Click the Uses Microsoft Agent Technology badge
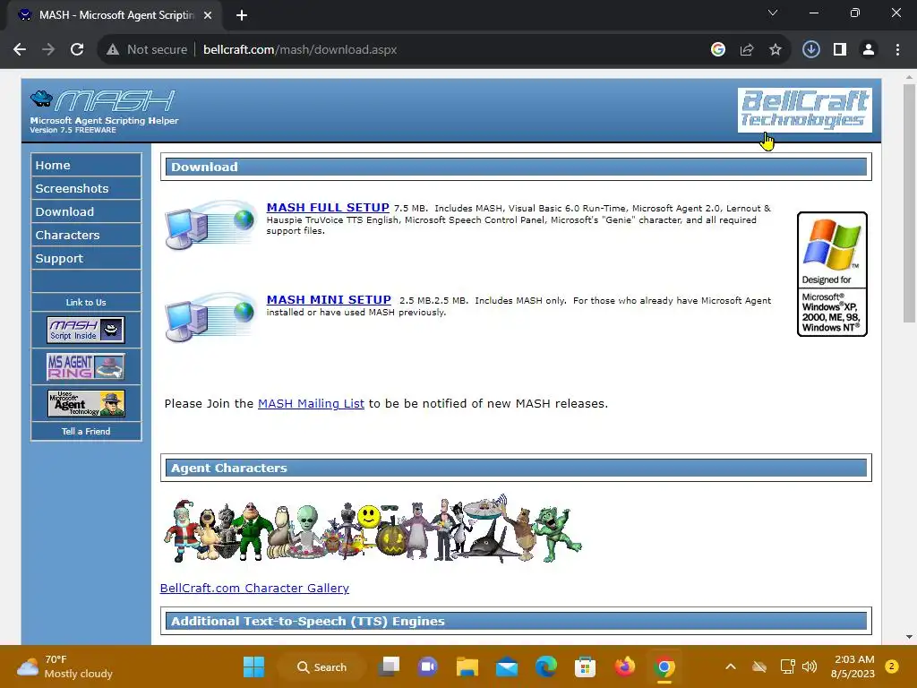Viewport: 917px width, 688px height. coord(86,403)
